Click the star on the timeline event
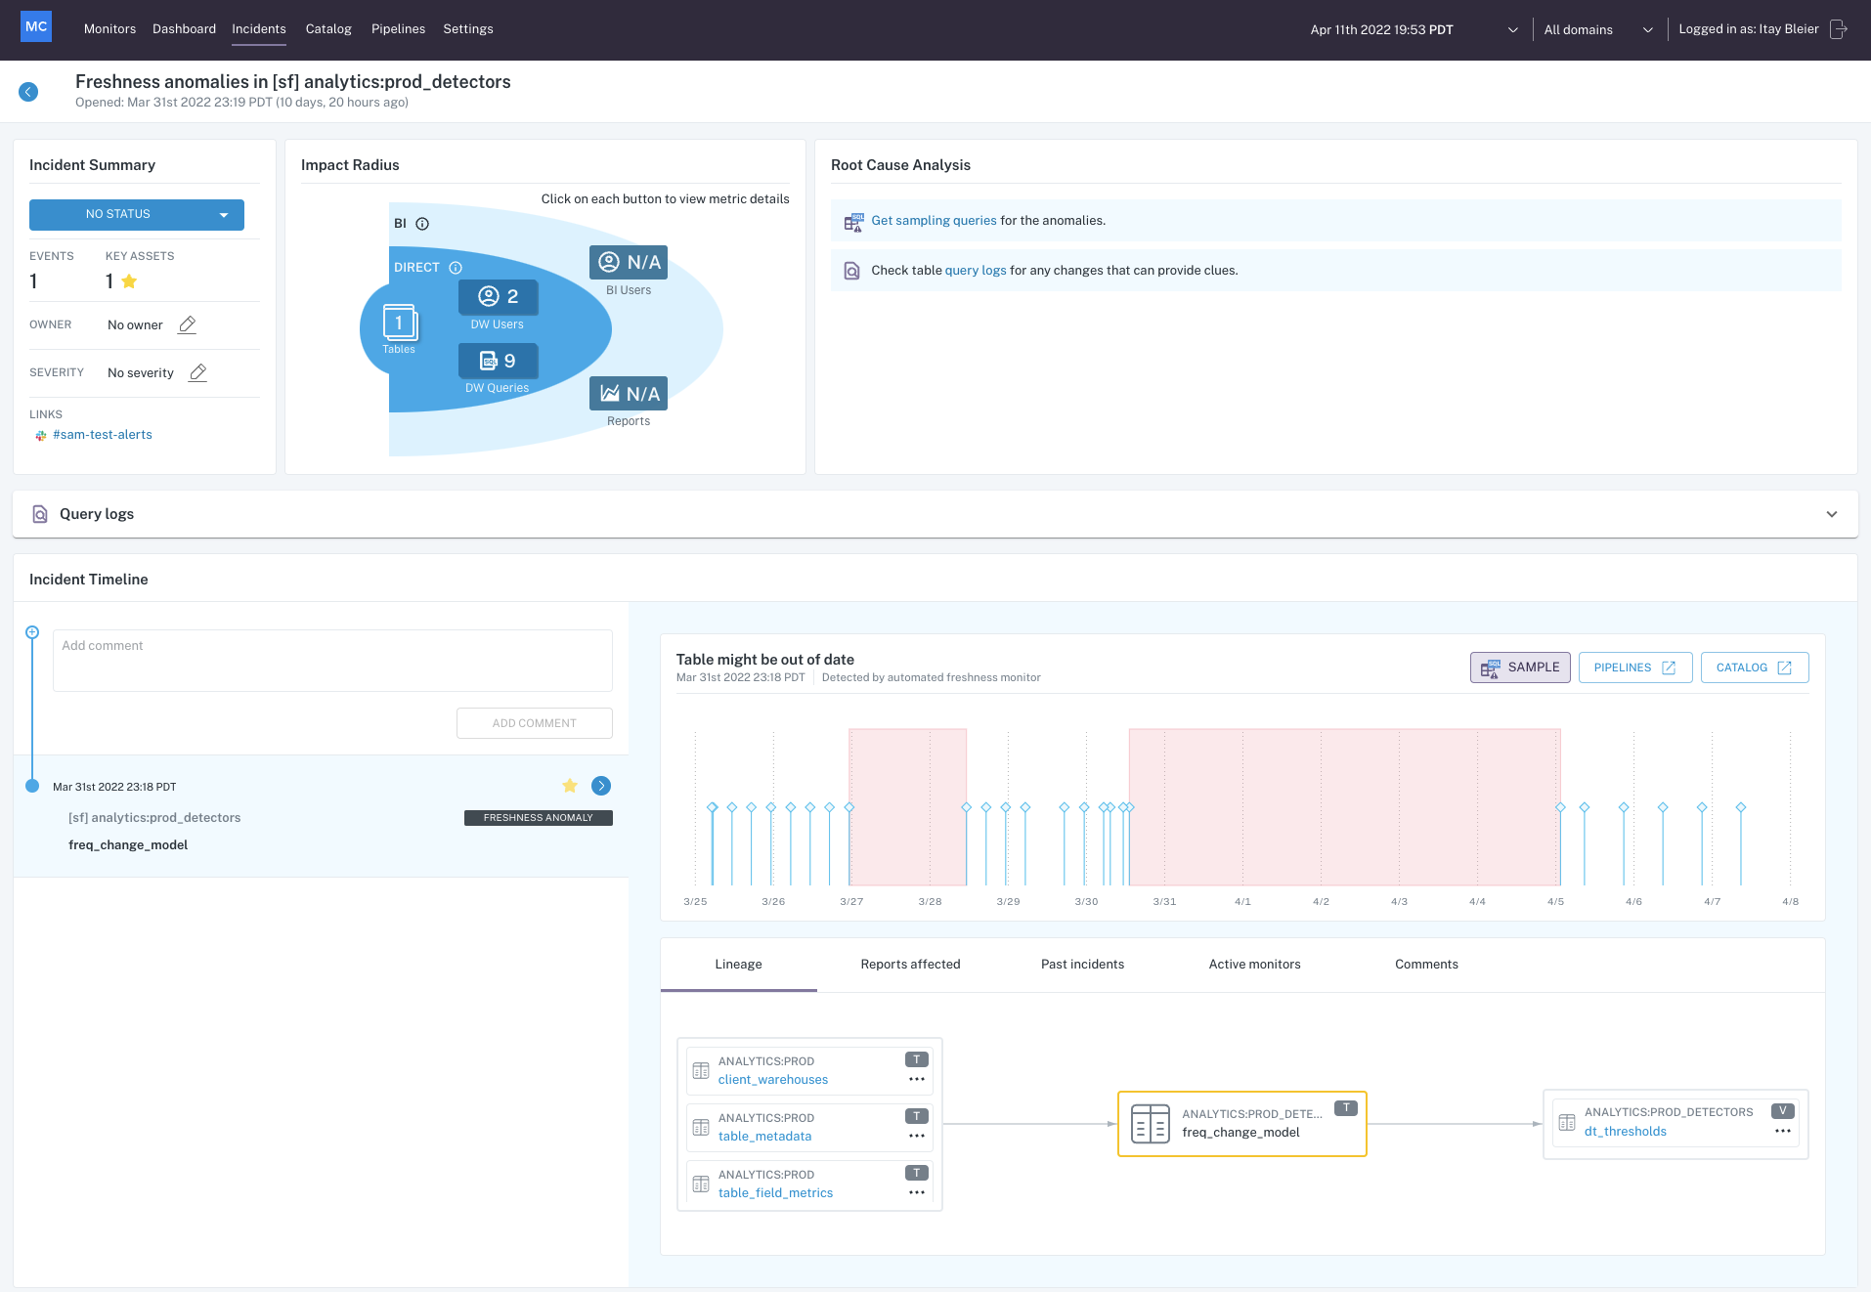The height and width of the screenshot is (1292, 1871). pos(570,786)
